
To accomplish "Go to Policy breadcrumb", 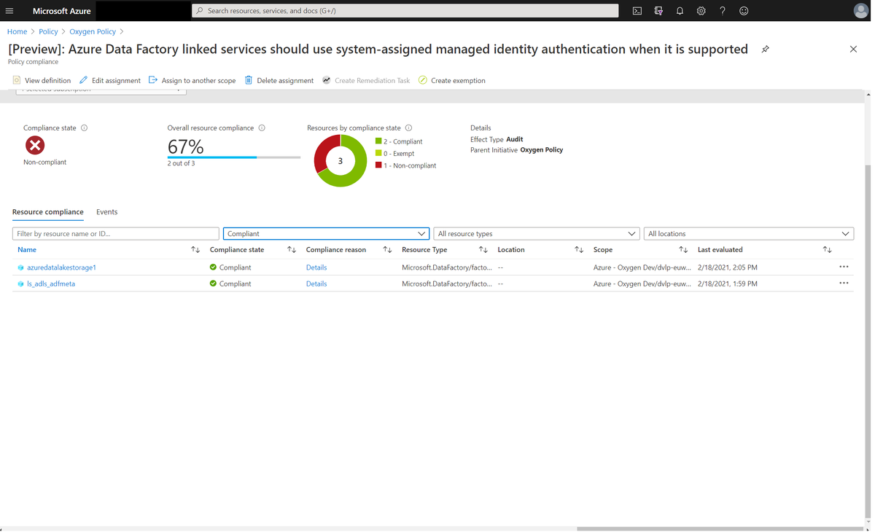I will [x=48, y=31].
